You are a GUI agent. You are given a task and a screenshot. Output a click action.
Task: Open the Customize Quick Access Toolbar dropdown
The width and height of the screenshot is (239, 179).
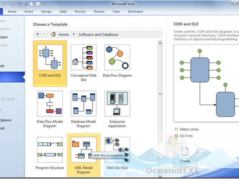45,4
